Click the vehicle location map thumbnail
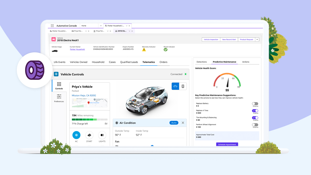Viewport: 311px width, 175px height. click(x=89, y=103)
